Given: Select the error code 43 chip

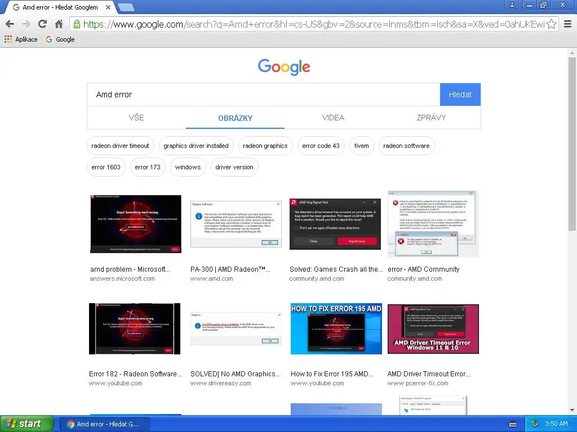Looking at the screenshot, I should (x=321, y=146).
